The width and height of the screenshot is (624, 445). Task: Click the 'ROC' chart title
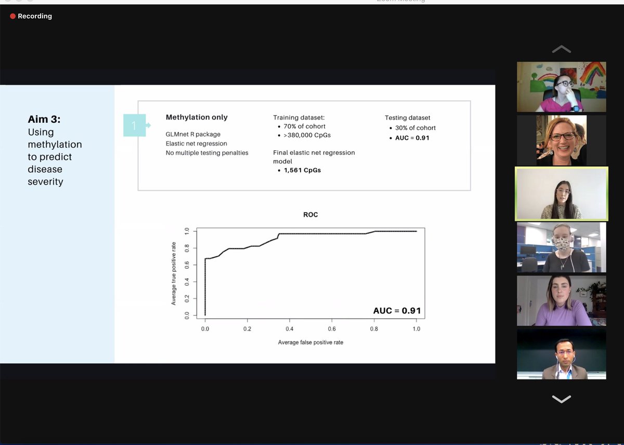[x=310, y=215]
